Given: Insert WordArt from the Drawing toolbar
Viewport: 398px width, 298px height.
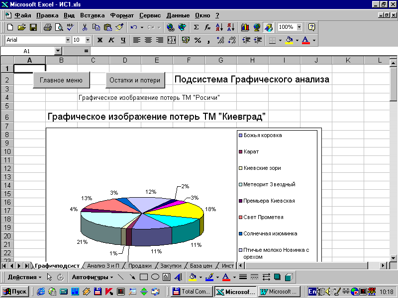Looking at the screenshot, I should tap(178, 277).
